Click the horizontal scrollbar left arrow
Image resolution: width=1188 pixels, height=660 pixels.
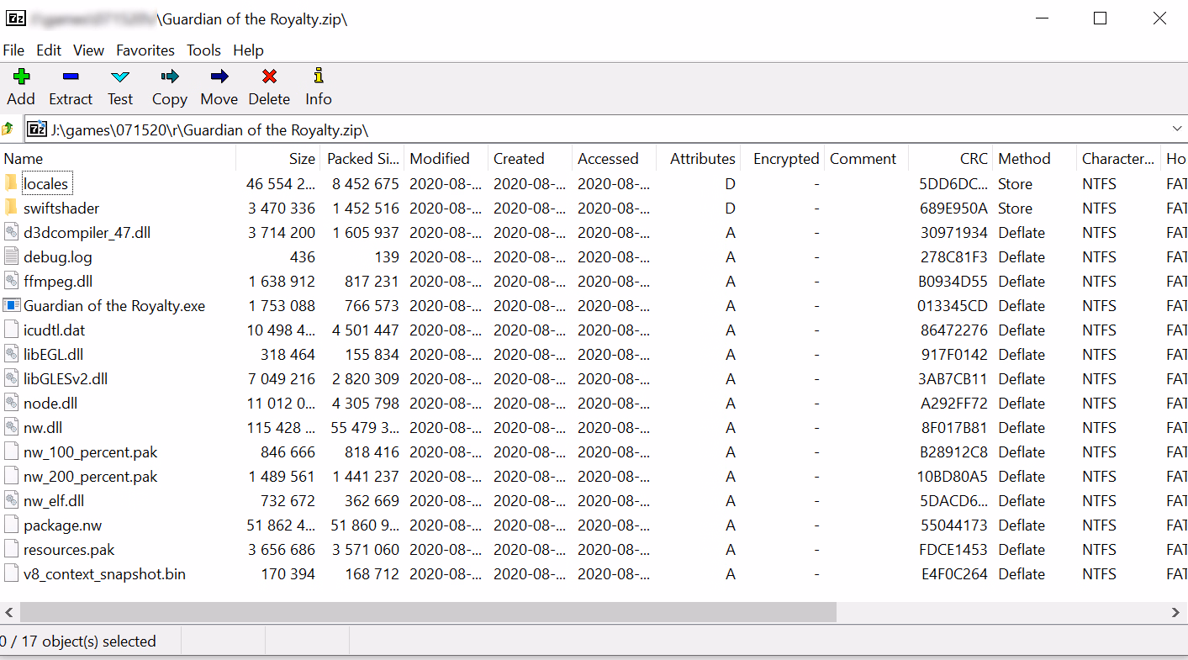[9, 613]
